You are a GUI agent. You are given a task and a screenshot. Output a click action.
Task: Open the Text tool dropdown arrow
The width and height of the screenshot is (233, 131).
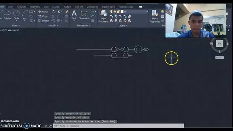coord(74,21)
